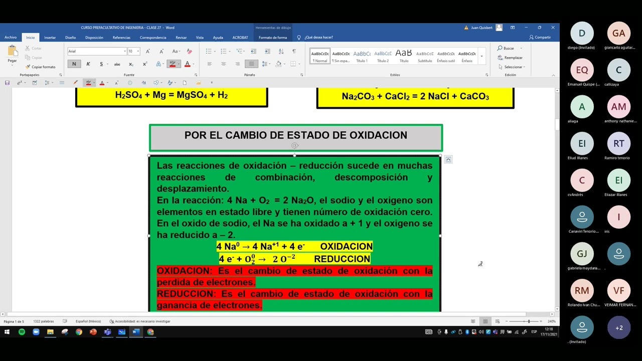Open the Change Case (Aa) dropdown
The height and width of the screenshot is (361, 642).
176,51
